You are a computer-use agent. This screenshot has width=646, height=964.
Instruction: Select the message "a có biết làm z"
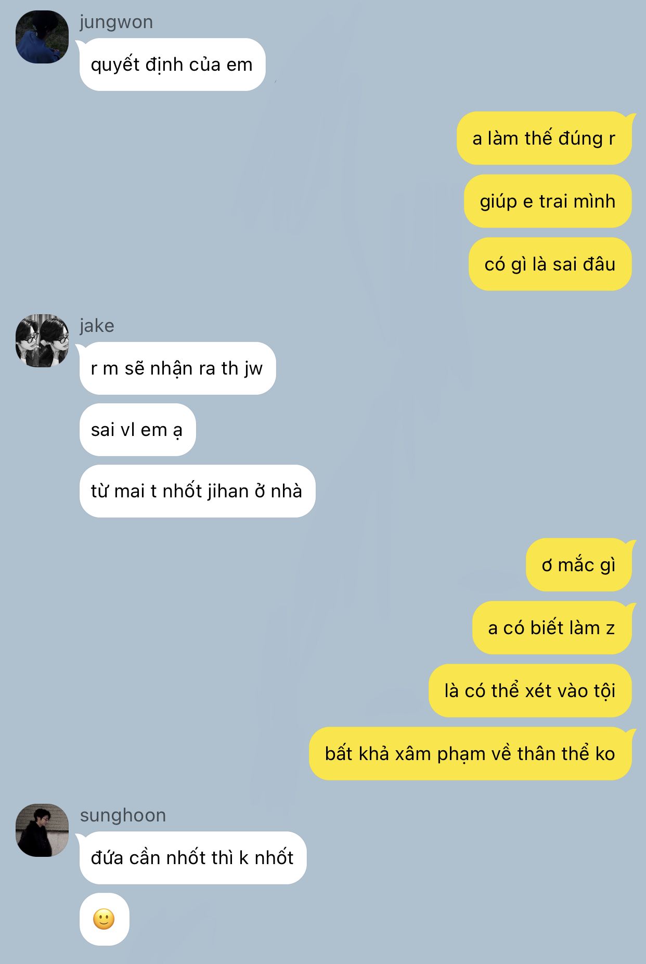click(x=552, y=628)
